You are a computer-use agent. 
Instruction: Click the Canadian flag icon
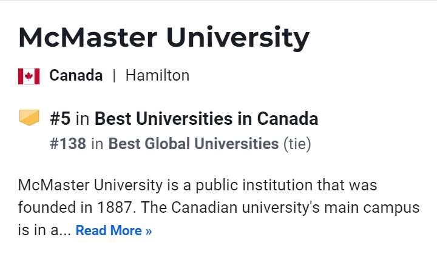(29, 76)
